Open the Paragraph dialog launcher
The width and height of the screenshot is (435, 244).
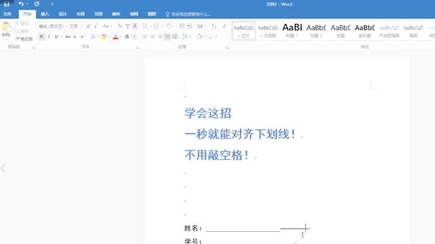pyautogui.click(x=227, y=47)
